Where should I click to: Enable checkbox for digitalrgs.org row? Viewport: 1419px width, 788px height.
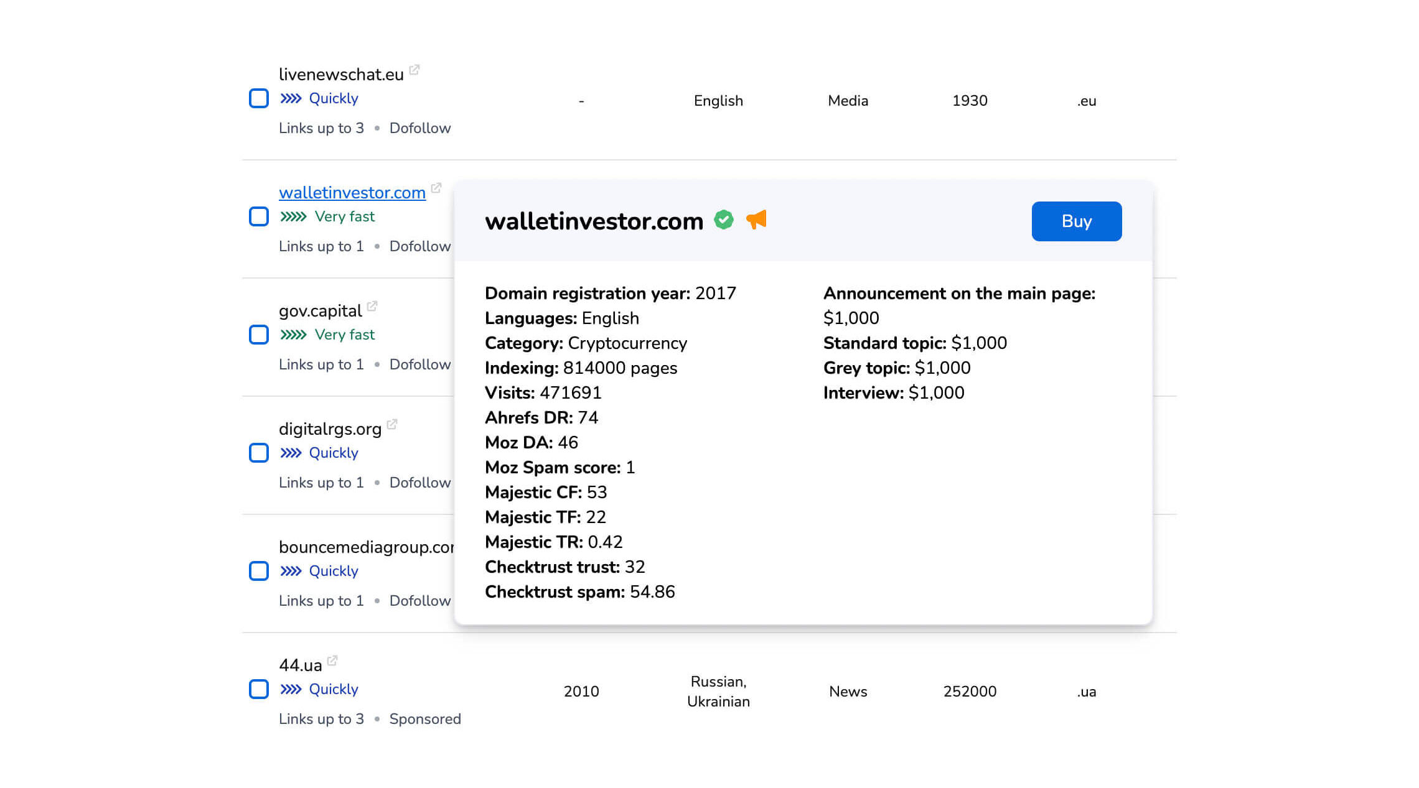pos(259,453)
